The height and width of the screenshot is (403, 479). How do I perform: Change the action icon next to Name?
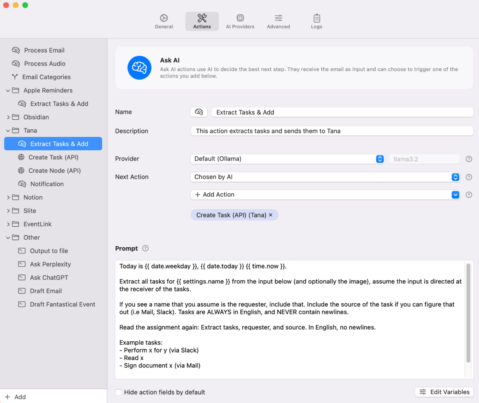199,112
